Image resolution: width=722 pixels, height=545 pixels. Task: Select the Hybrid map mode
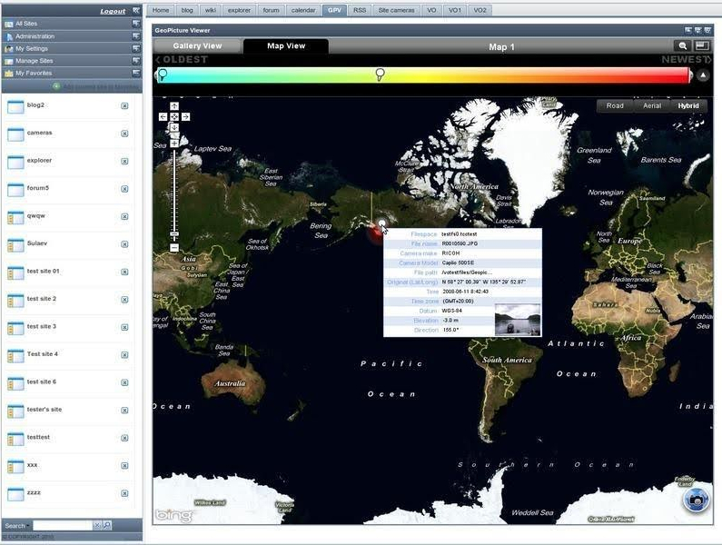(687, 105)
